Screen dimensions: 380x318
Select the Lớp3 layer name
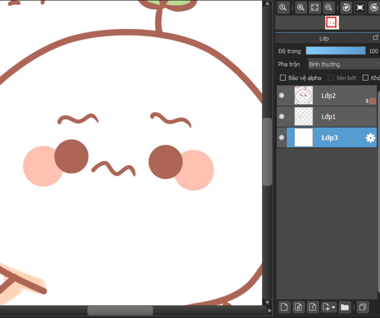click(x=330, y=138)
